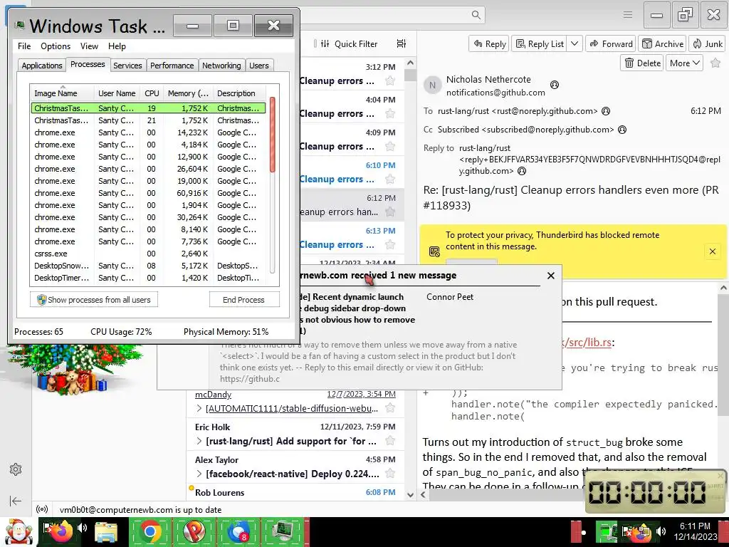Click Show processes from all users
Image resolution: width=729 pixels, height=547 pixels.
pyautogui.click(x=94, y=300)
